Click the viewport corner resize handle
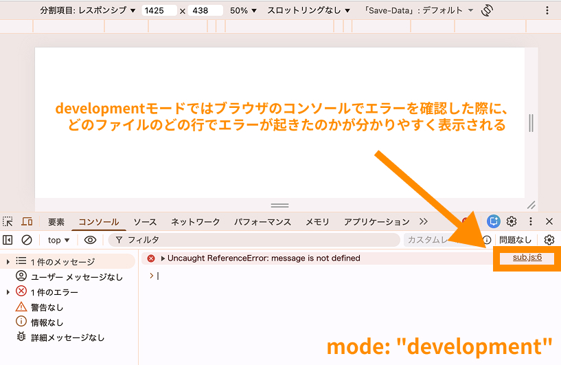The image size is (561, 365). (531, 205)
